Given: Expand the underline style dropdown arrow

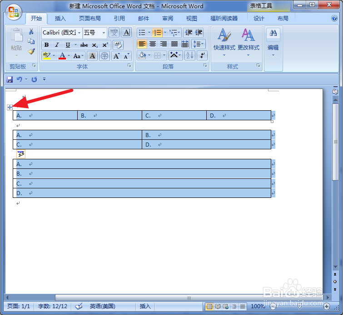Looking at the screenshot, I should pyautogui.click(x=75, y=45).
